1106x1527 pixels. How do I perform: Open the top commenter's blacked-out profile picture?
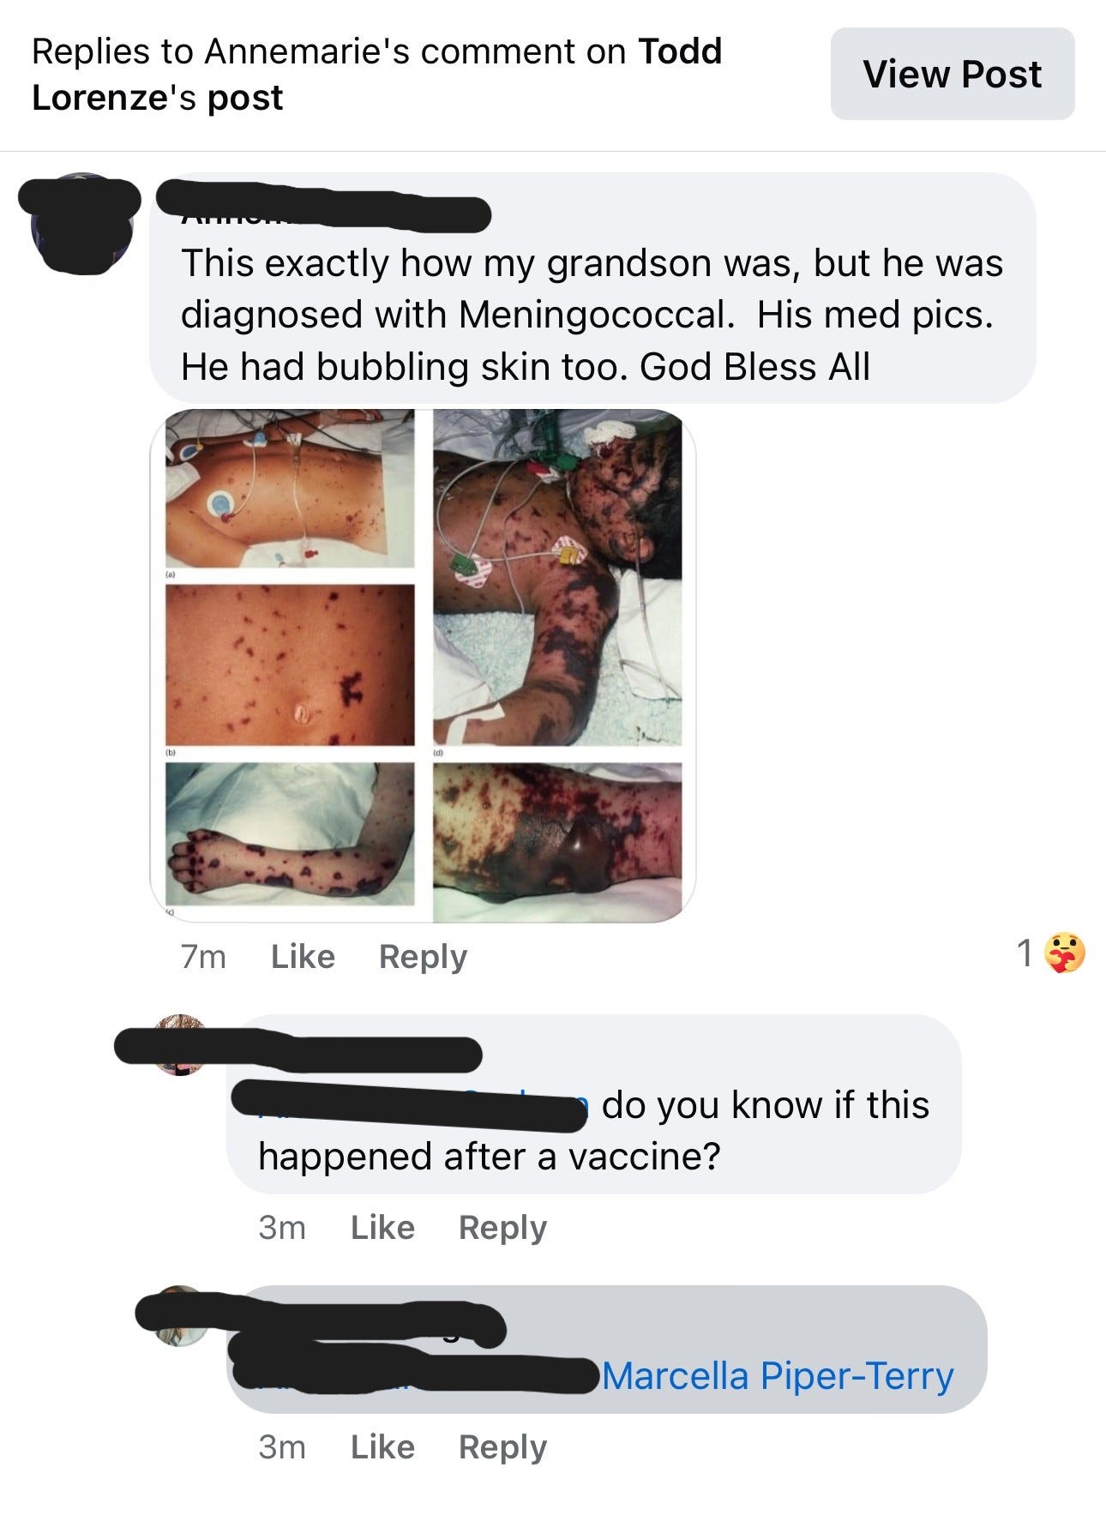[x=81, y=225]
